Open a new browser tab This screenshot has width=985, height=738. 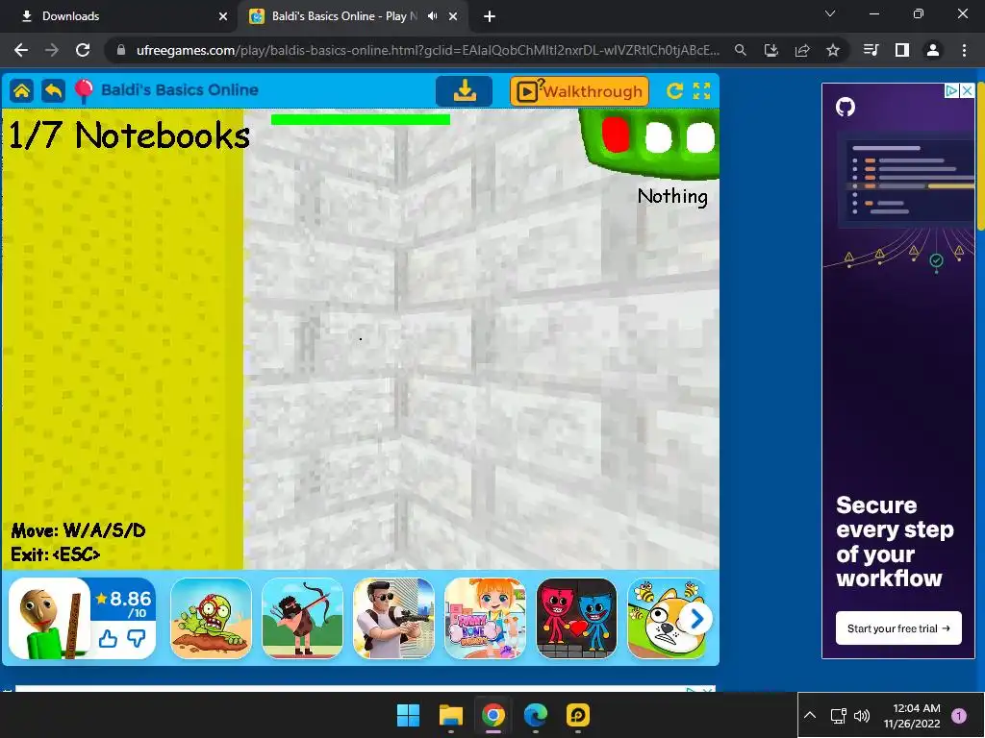[x=490, y=16]
